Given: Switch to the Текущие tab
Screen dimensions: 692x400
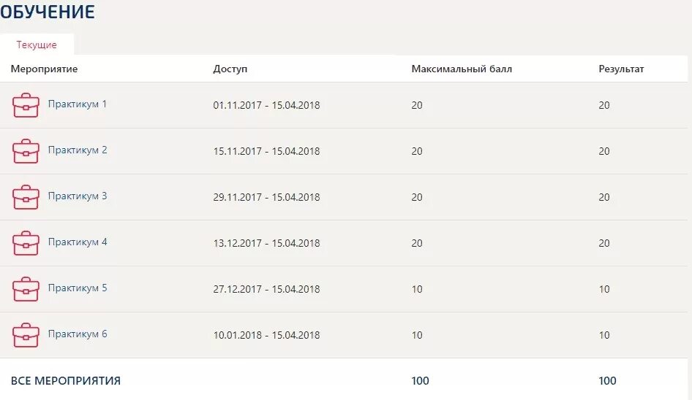Looking at the screenshot, I should coord(37,45).
